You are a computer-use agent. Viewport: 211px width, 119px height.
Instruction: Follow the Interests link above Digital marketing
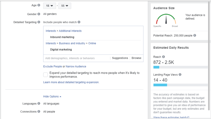(x=51, y=43)
